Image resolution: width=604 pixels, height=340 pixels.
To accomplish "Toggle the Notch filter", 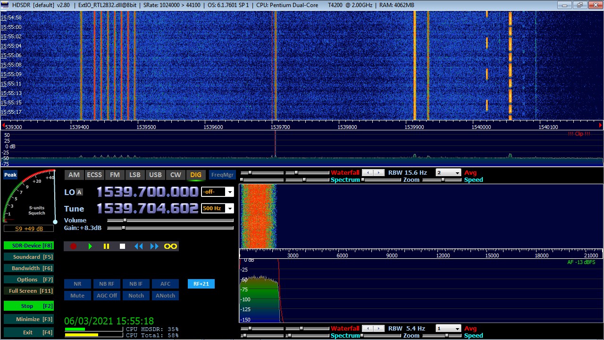I will pos(136,295).
